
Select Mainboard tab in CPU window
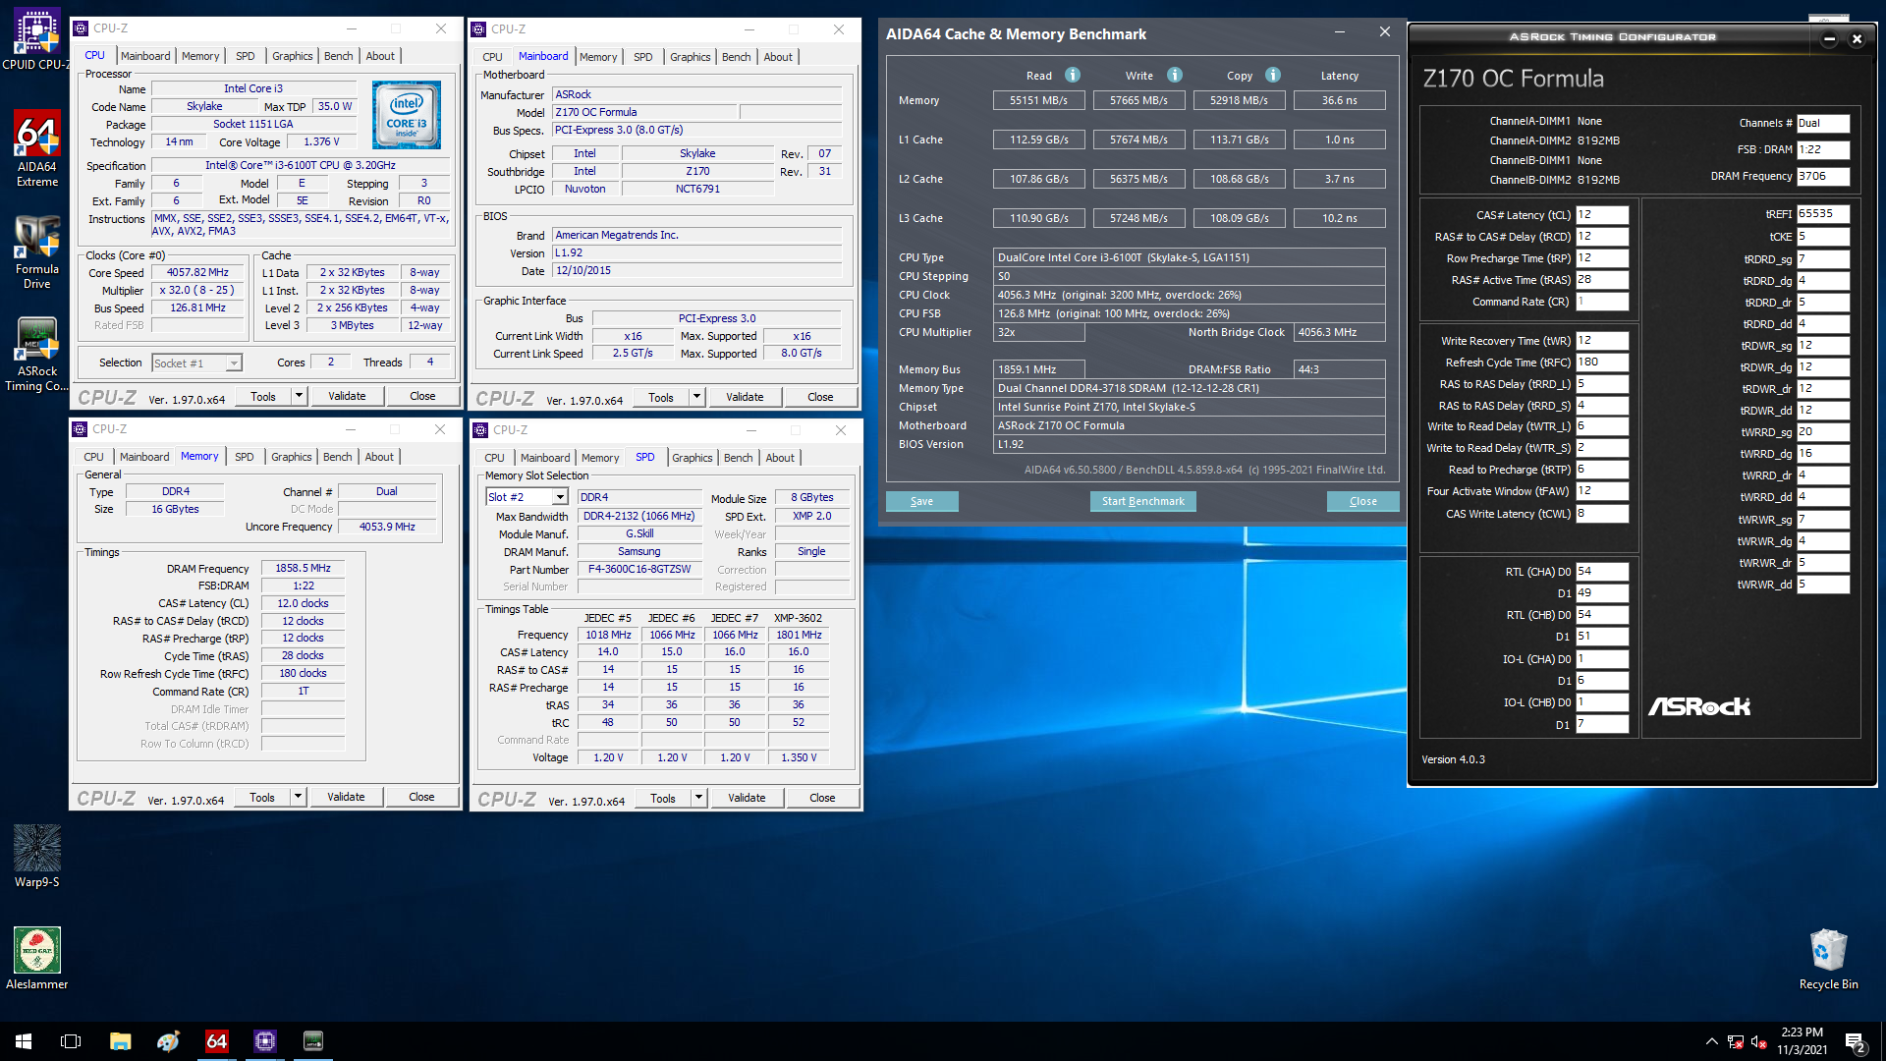145,56
